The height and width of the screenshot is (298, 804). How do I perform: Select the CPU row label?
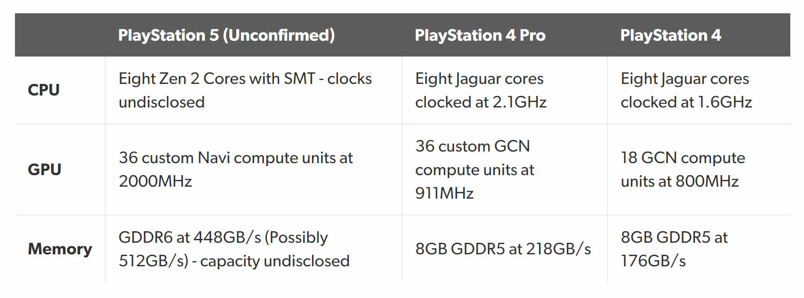[44, 90]
